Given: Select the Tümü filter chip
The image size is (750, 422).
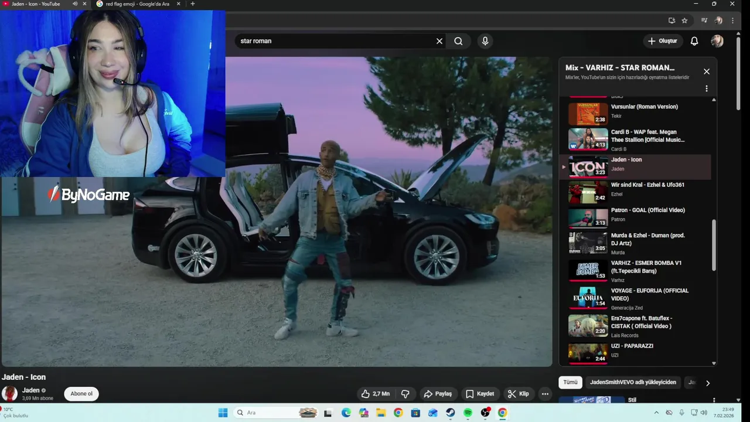Looking at the screenshot, I should pyautogui.click(x=570, y=382).
